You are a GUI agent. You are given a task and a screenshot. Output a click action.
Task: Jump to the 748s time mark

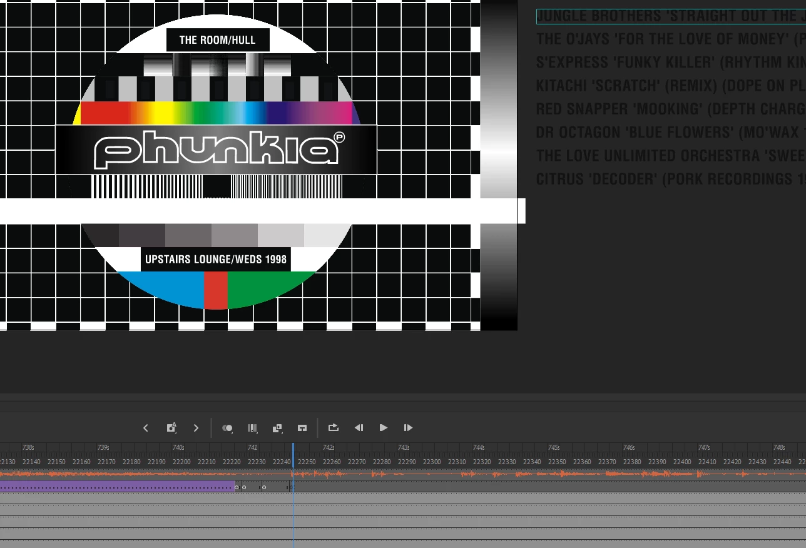(779, 447)
